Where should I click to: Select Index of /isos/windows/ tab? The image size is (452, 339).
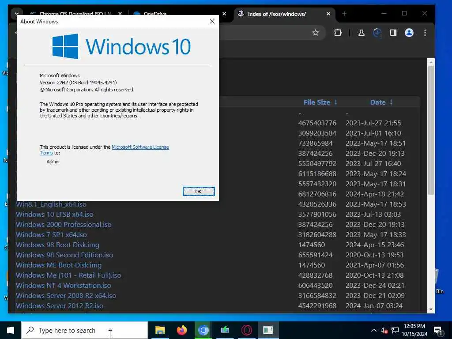(277, 14)
